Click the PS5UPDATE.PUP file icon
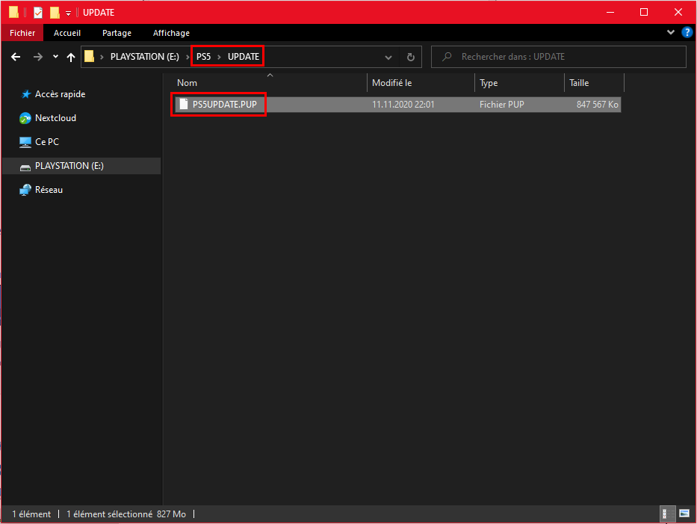 (x=184, y=105)
